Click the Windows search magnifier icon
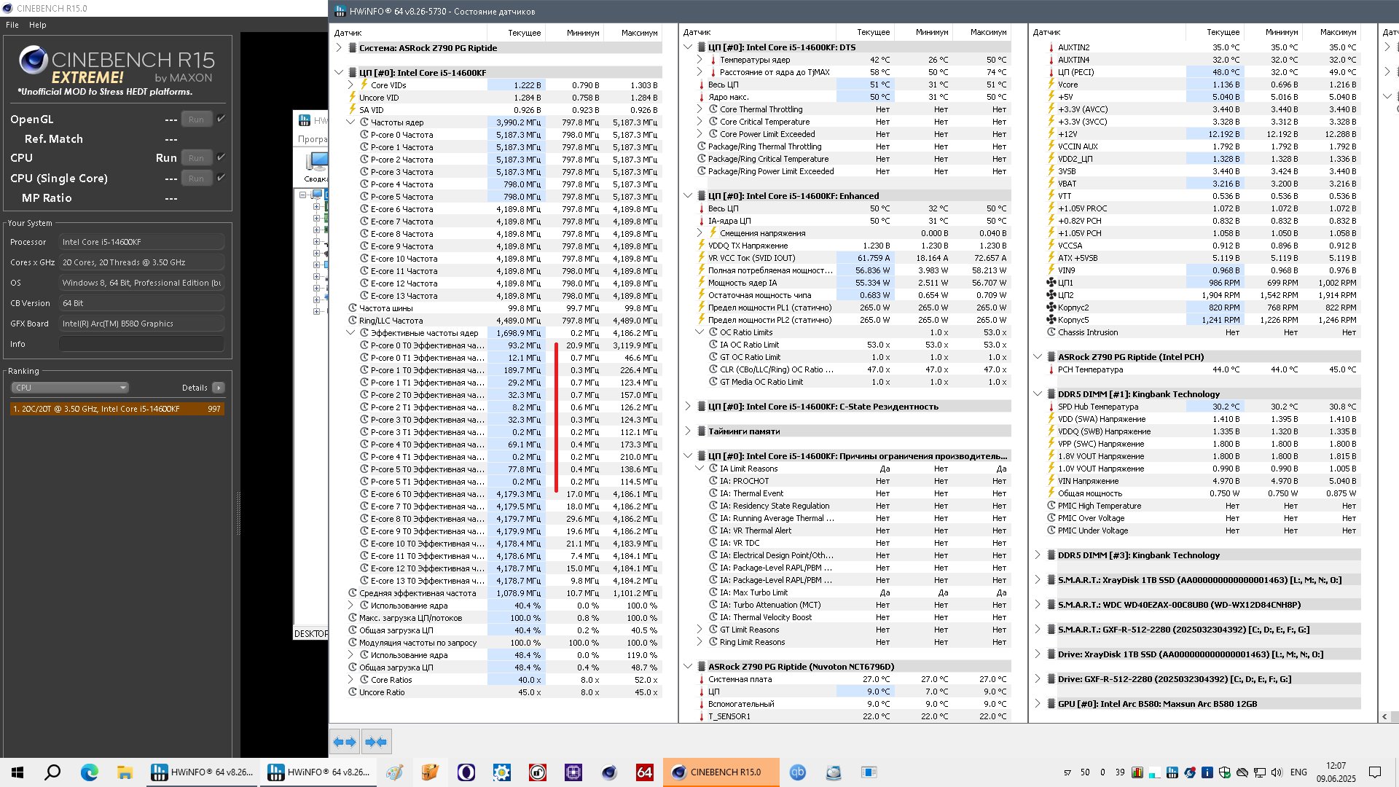 click(x=52, y=772)
